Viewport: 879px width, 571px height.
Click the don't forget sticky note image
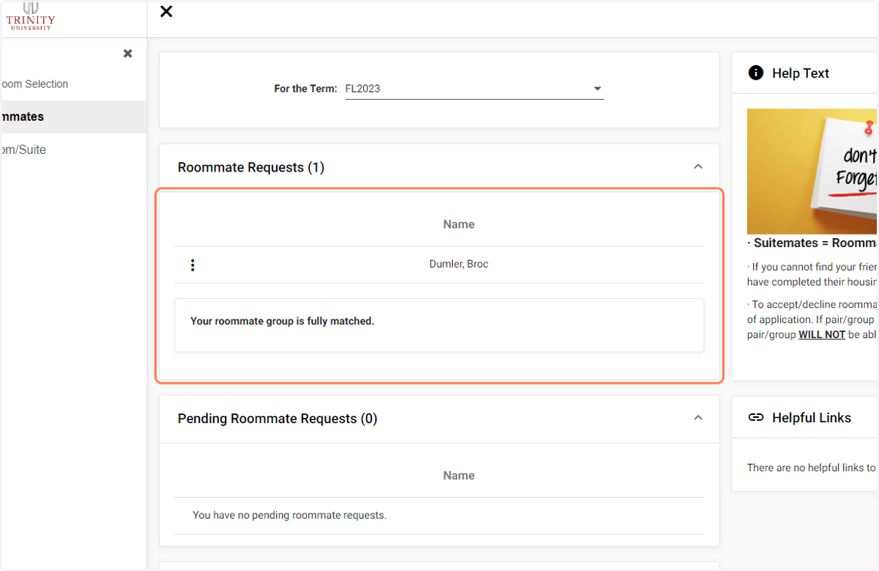[812, 172]
